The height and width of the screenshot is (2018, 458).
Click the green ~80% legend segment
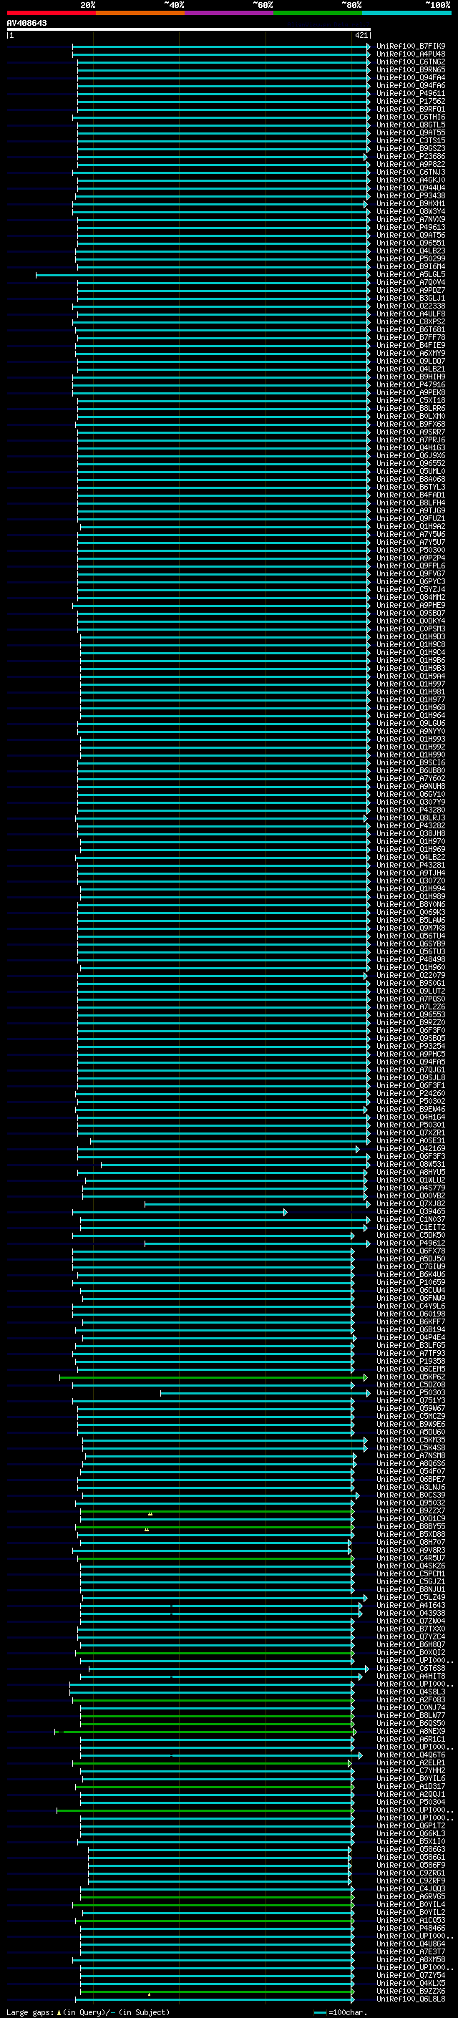click(x=317, y=13)
